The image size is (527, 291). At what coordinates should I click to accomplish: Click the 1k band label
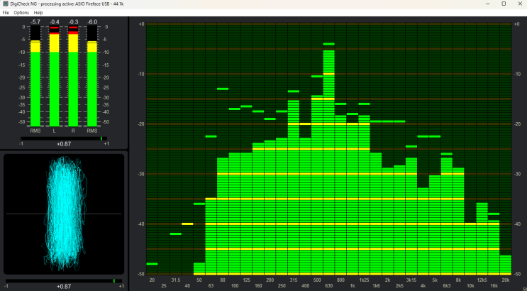[x=353, y=286]
